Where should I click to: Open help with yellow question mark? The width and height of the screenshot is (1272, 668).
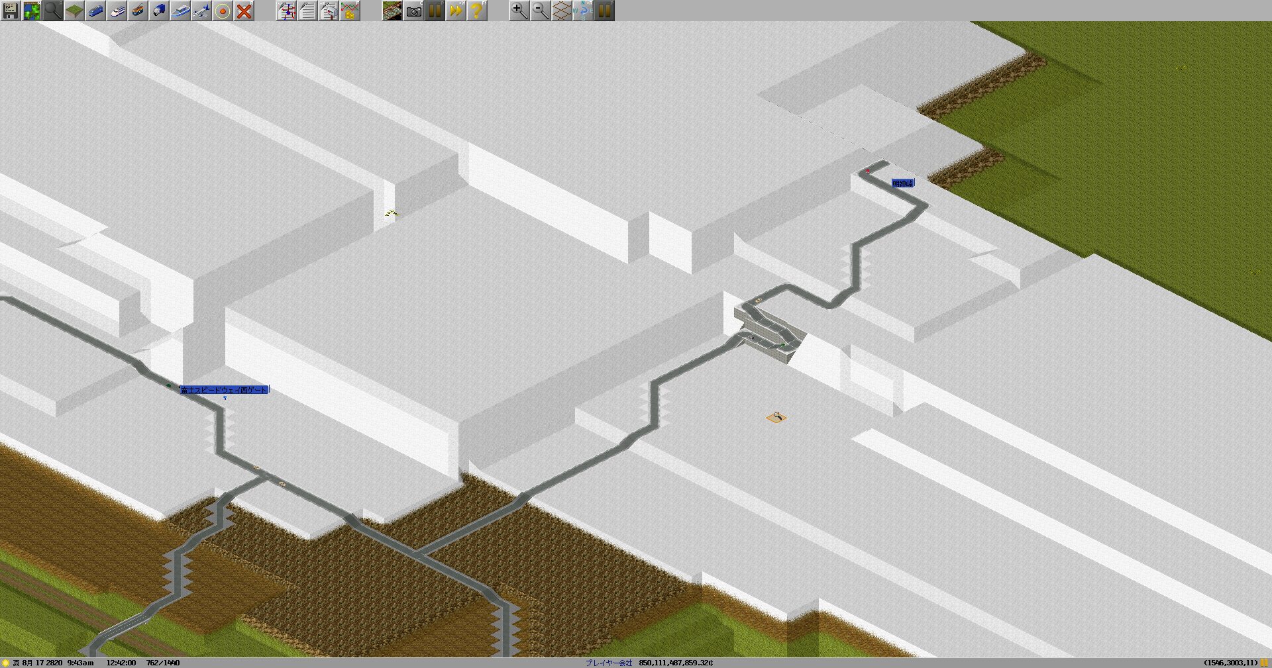coord(477,11)
